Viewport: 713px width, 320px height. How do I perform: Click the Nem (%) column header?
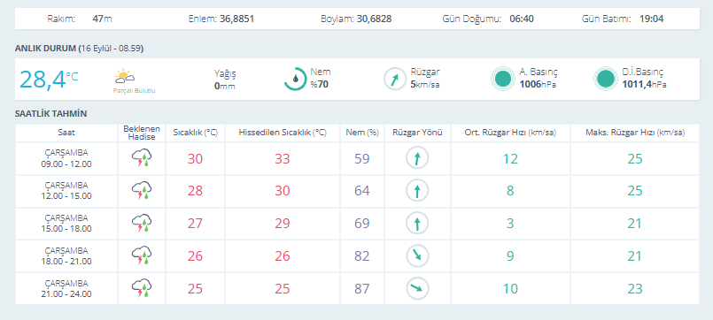click(x=362, y=133)
